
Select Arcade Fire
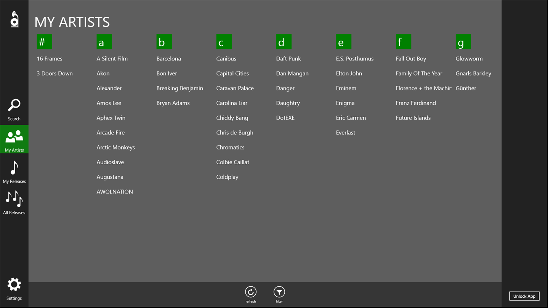111,133
